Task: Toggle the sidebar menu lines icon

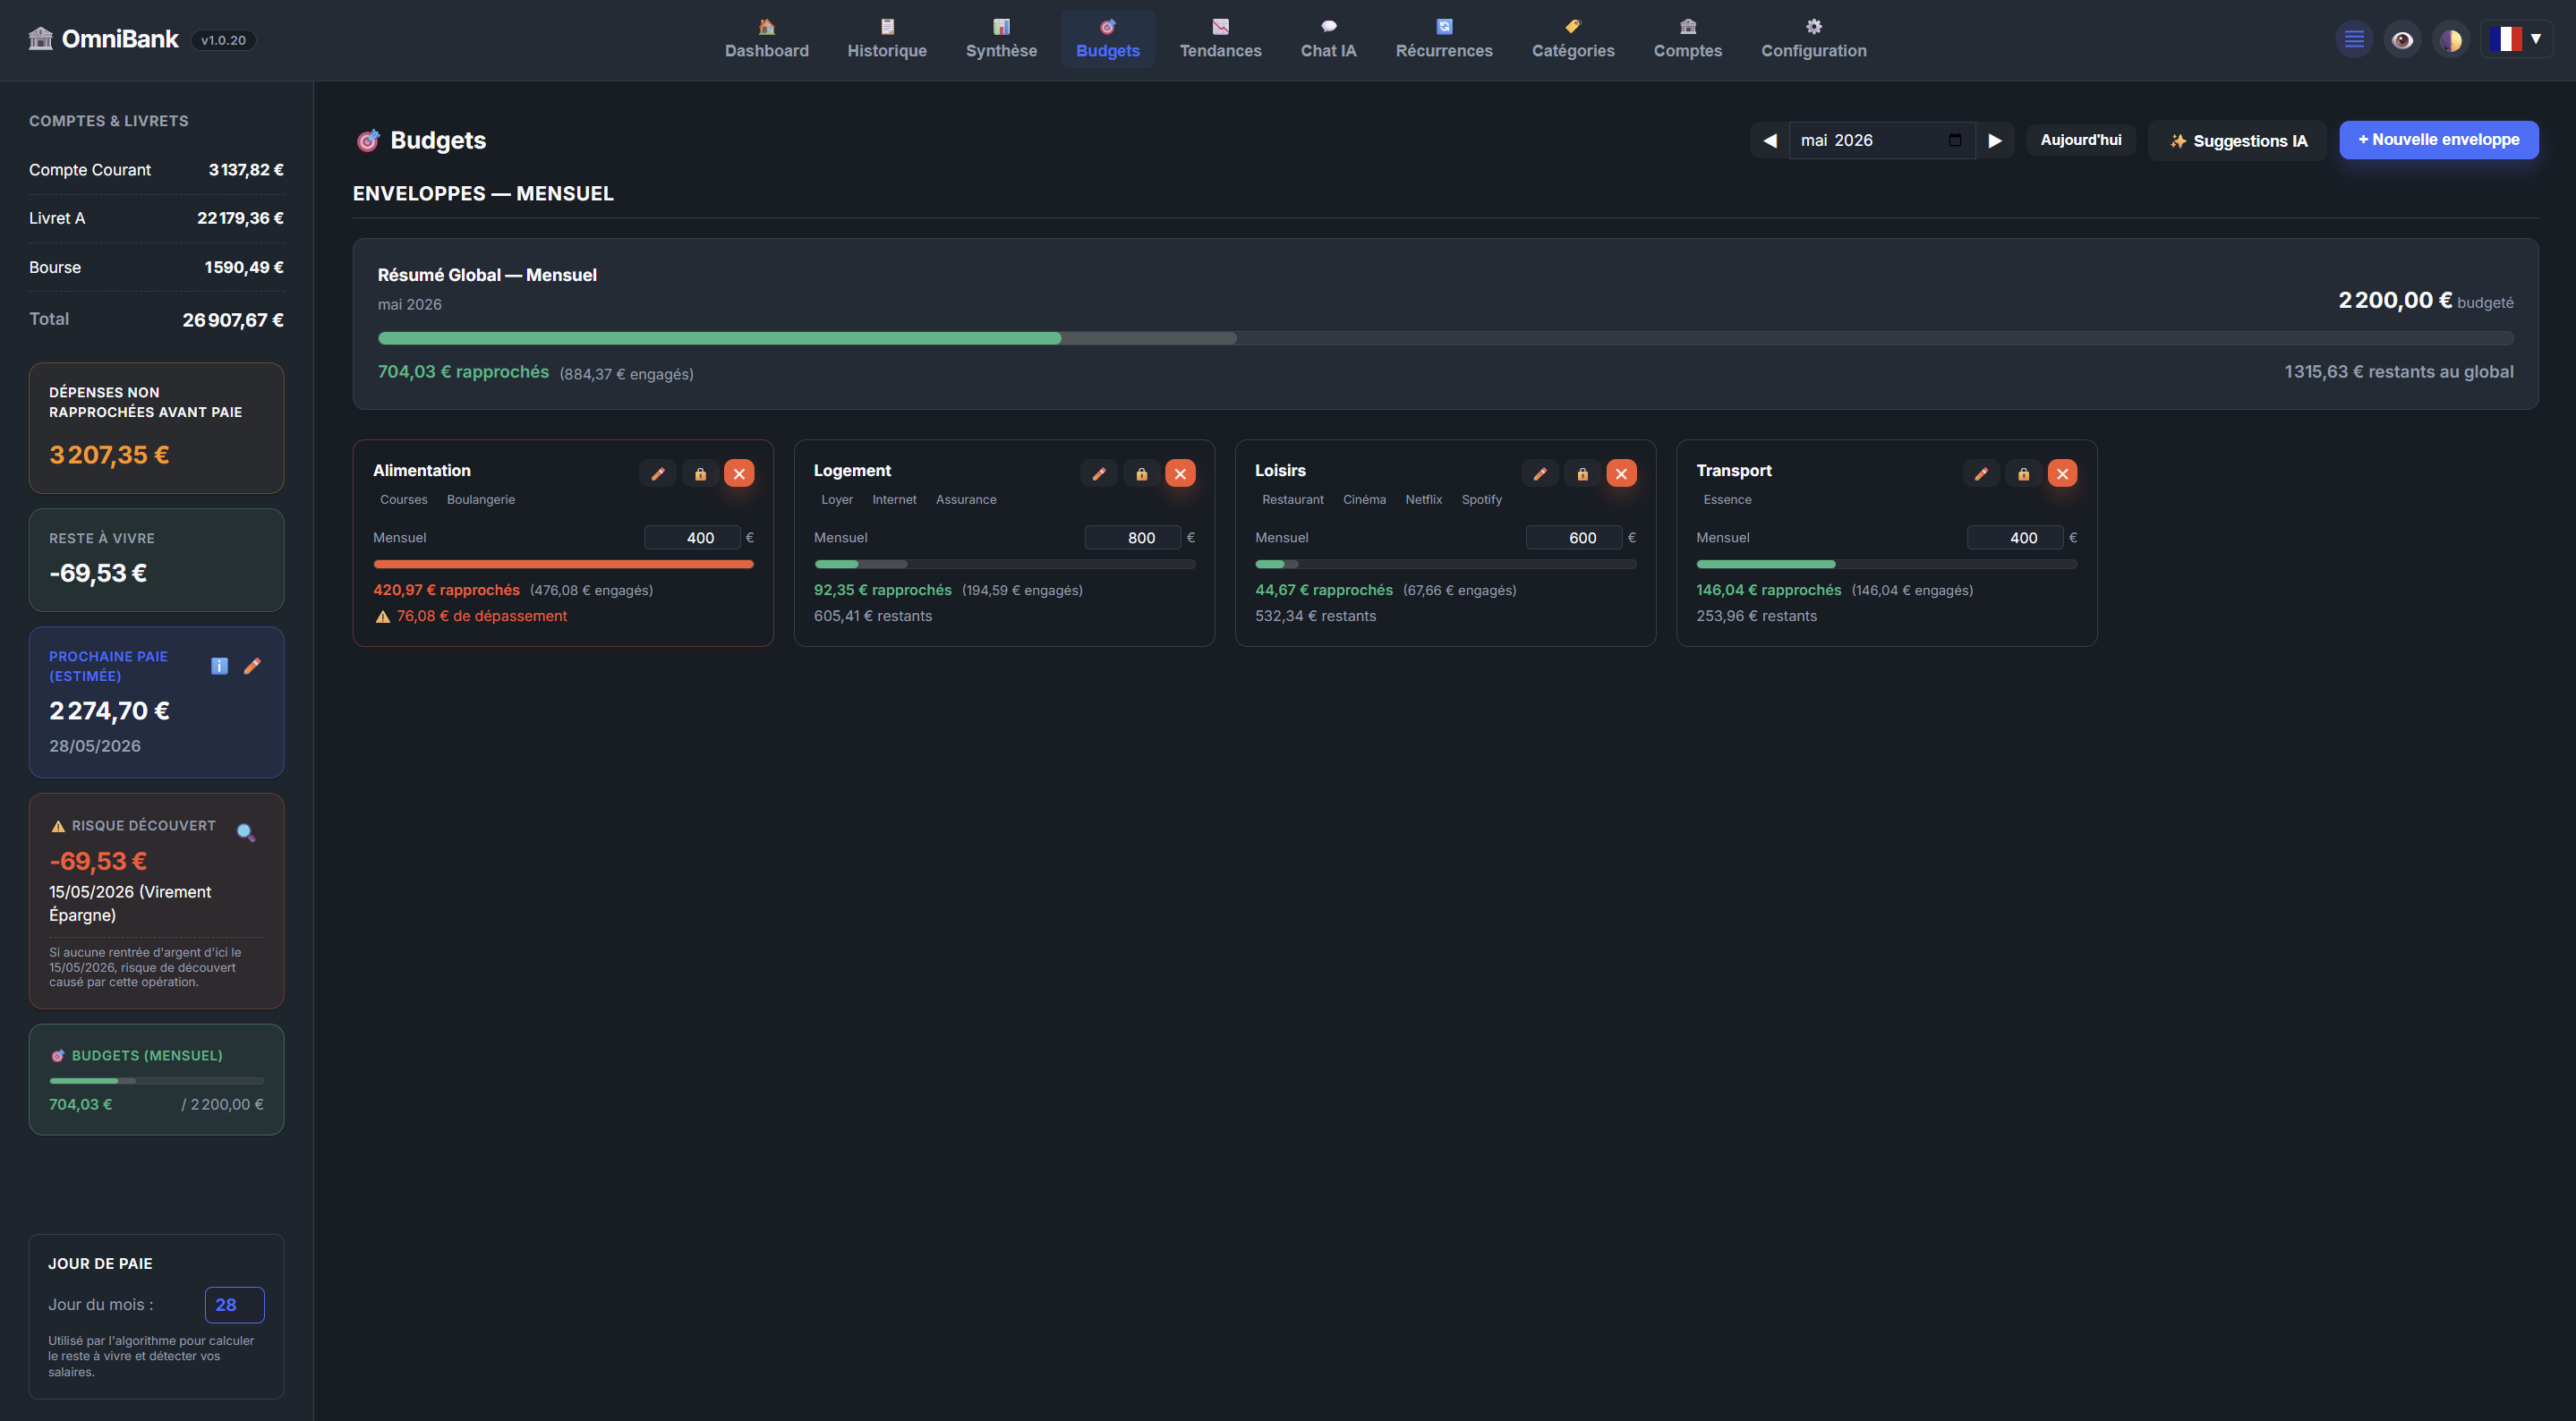Action: click(2354, 40)
